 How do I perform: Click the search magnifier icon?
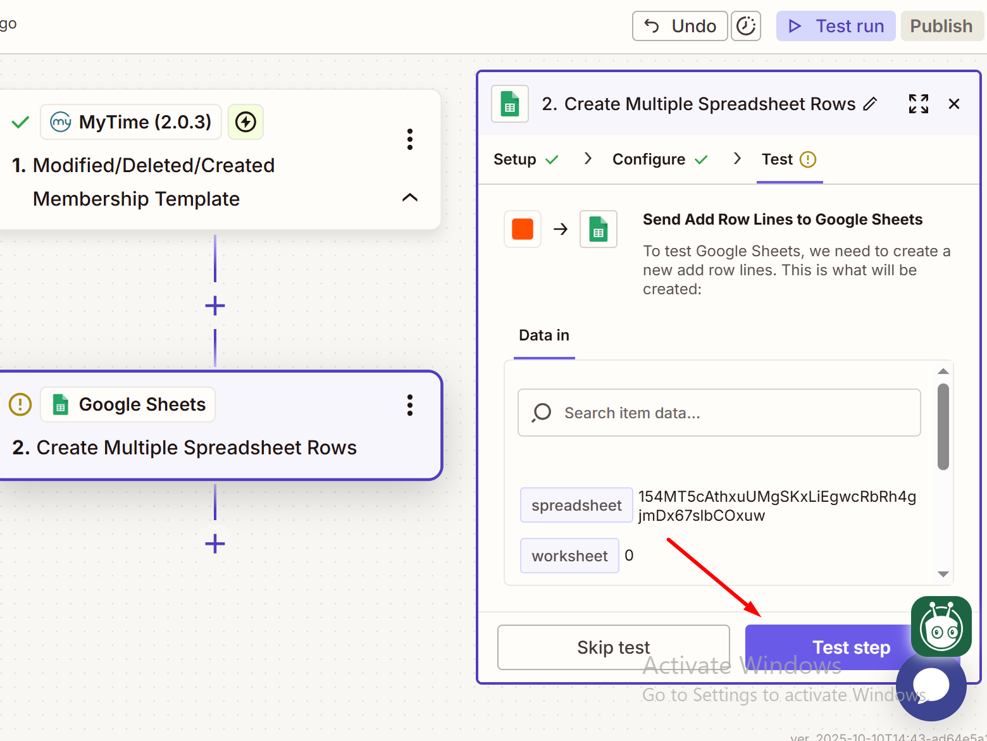(542, 413)
